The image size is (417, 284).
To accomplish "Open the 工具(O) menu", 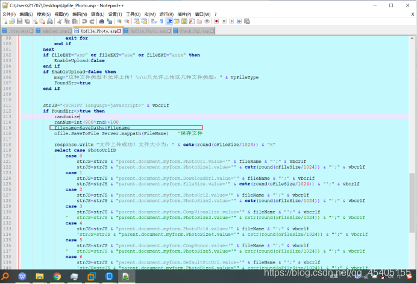I will pyautogui.click(x=133, y=14).
